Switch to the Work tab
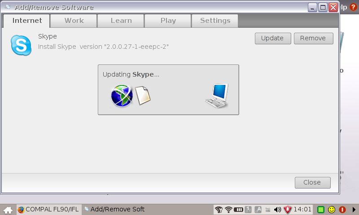 click(x=74, y=21)
